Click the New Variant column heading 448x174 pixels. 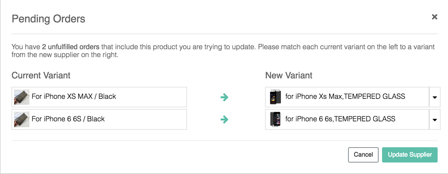click(289, 76)
